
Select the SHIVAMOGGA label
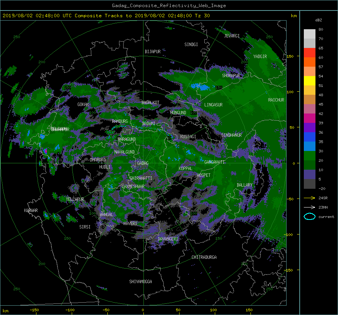(x=140, y=282)
